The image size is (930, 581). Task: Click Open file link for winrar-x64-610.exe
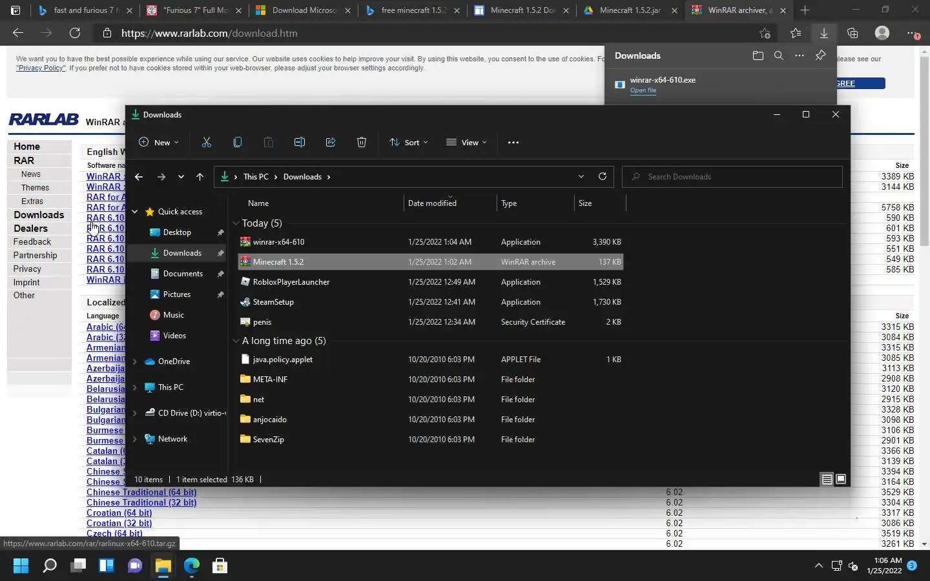(x=643, y=90)
